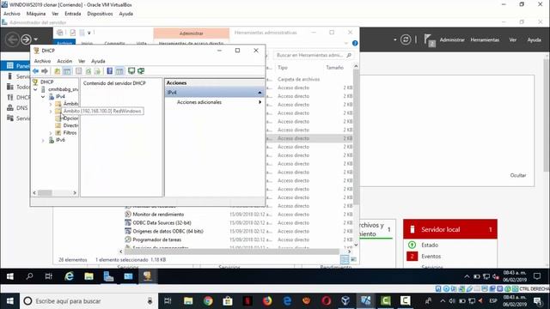This screenshot has width=550, height=309.
Task: Collapse the IPv4 section in Acciones pane
Action: 260,93
